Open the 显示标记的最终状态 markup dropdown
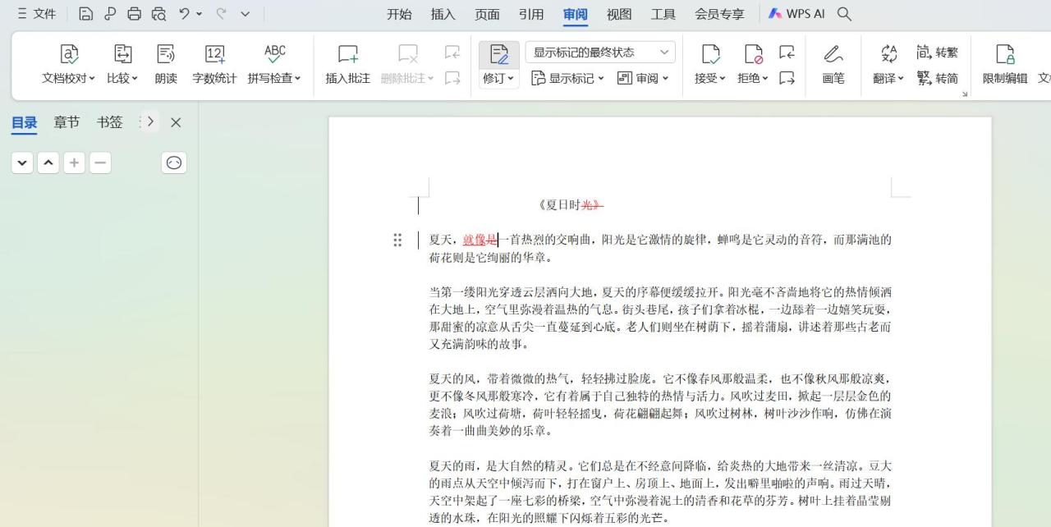The height and width of the screenshot is (527, 1051). click(x=599, y=51)
